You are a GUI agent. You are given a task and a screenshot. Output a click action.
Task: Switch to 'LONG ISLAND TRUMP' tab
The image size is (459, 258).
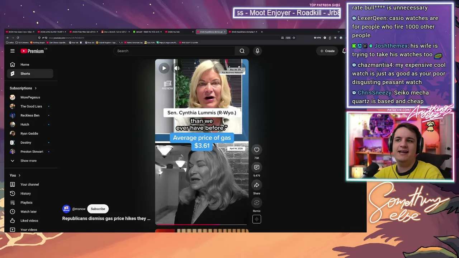[51, 32]
